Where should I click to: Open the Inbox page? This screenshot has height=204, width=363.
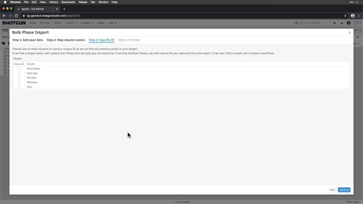point(33,23)
